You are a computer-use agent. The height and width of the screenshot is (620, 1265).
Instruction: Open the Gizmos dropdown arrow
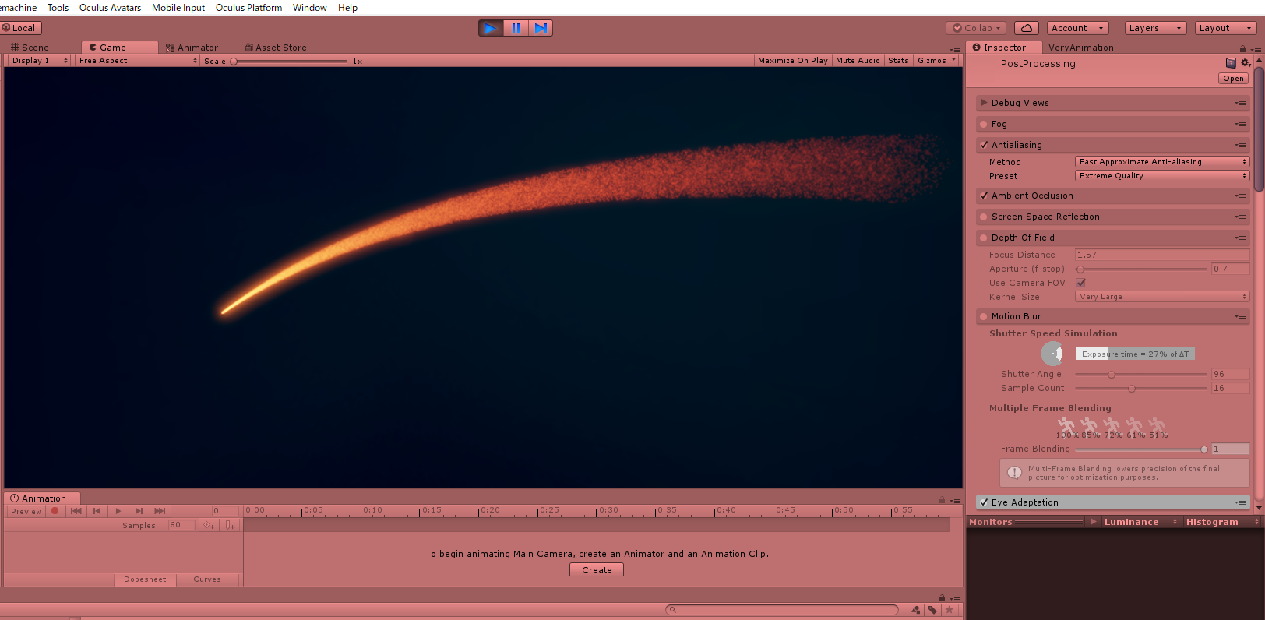point(953,60)
